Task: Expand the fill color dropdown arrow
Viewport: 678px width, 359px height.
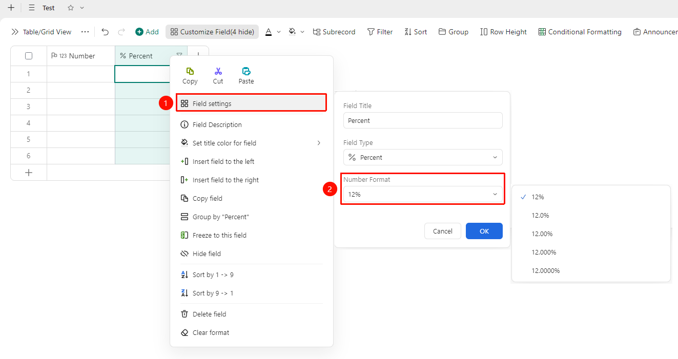Action: [x=302, y=32]
